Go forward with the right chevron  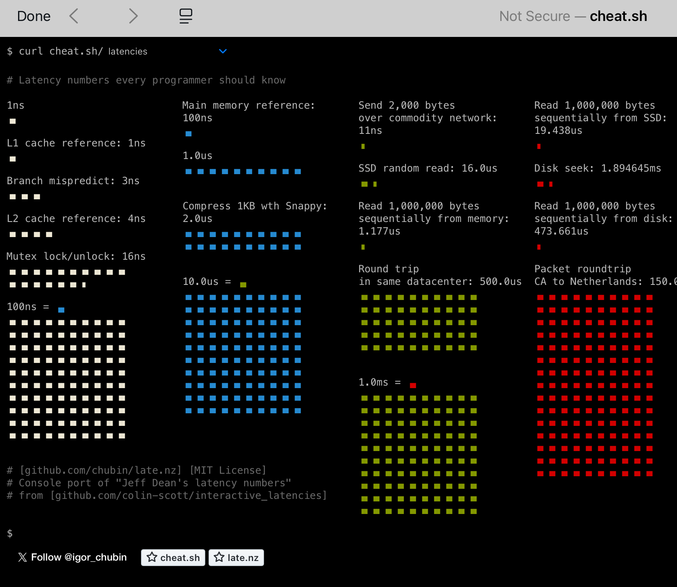click(x=133, y=16)
